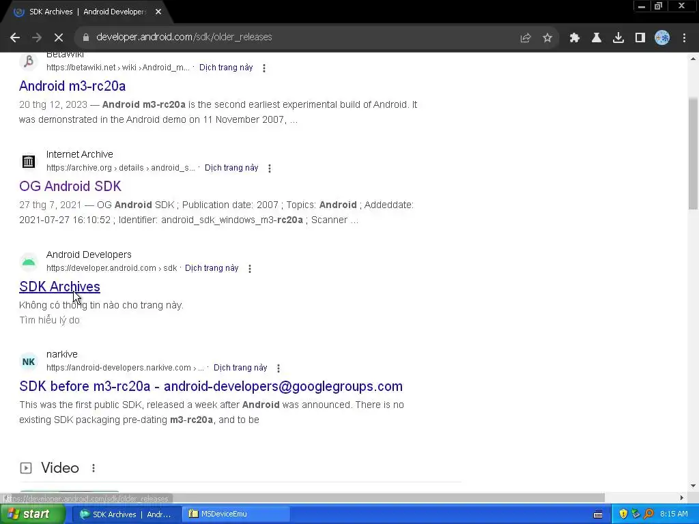Open the SDK before m3-rc20a narkive result
The image size is (699, 524).
[211, 386]
